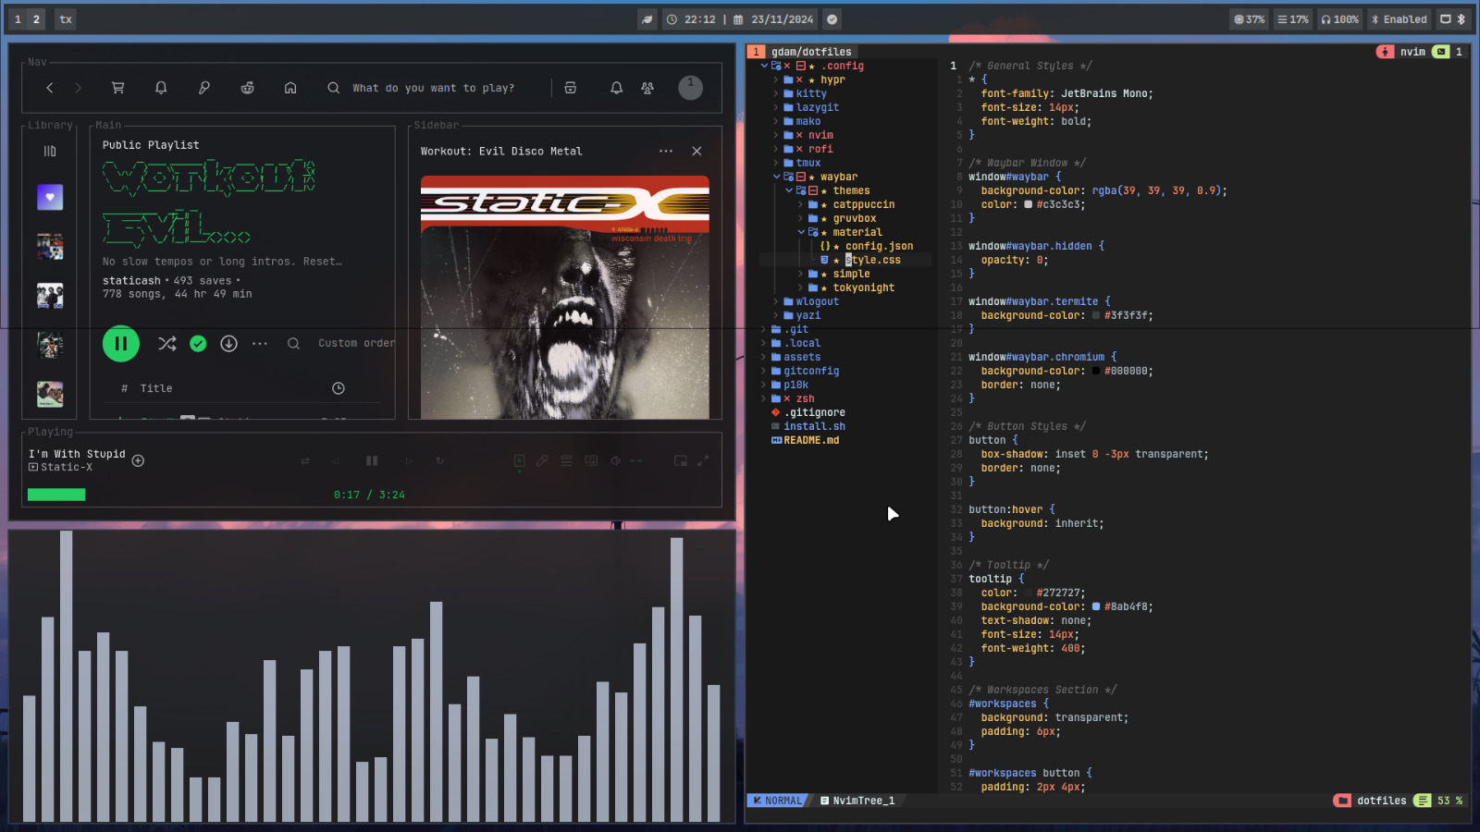Open the Reddit icon in the Nav bar
Viewport: 1480px width, 832px height.
(247, 88)
